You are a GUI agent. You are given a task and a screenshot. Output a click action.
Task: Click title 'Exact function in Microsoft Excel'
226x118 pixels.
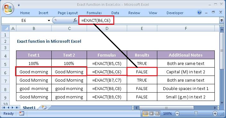(49, 41)
